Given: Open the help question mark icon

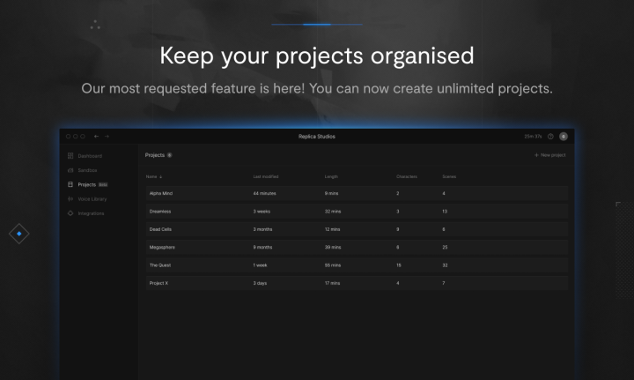Looking at the screenshot, I should click(550, 137).
